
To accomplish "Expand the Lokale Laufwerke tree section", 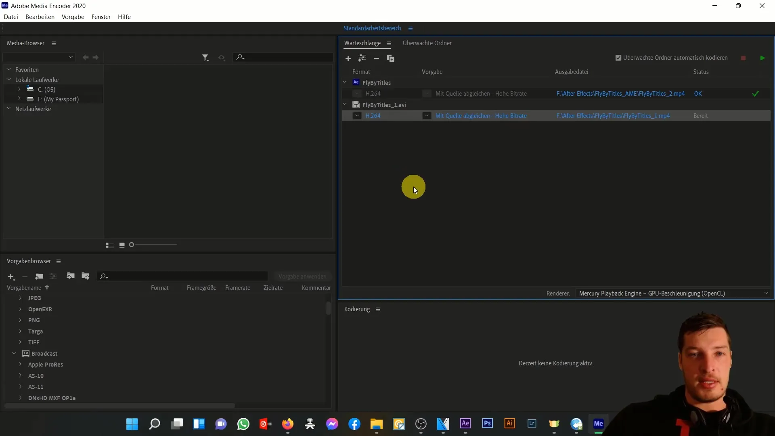I will click(8, 79).
